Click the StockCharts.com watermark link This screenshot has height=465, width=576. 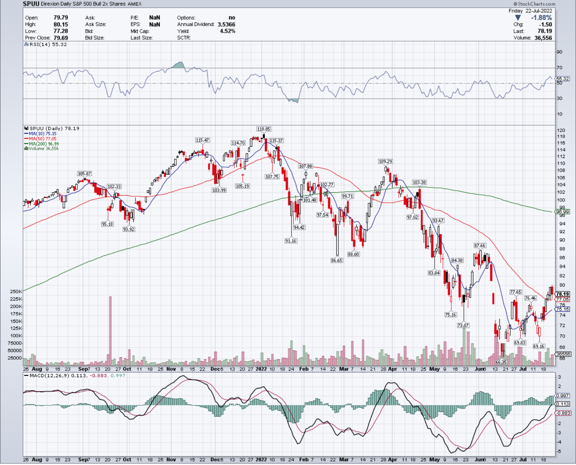click(x=535, y=4)
